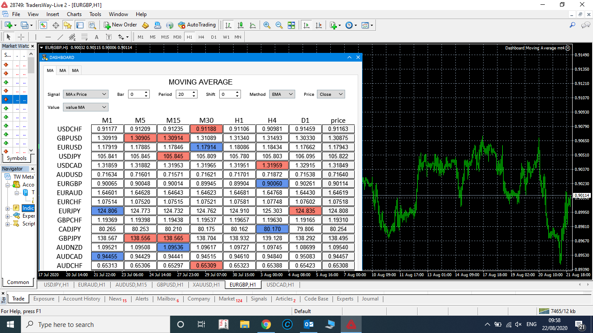The image size is (593, 333).
Task: Open the Tools menu
Action: coord(96,14)
